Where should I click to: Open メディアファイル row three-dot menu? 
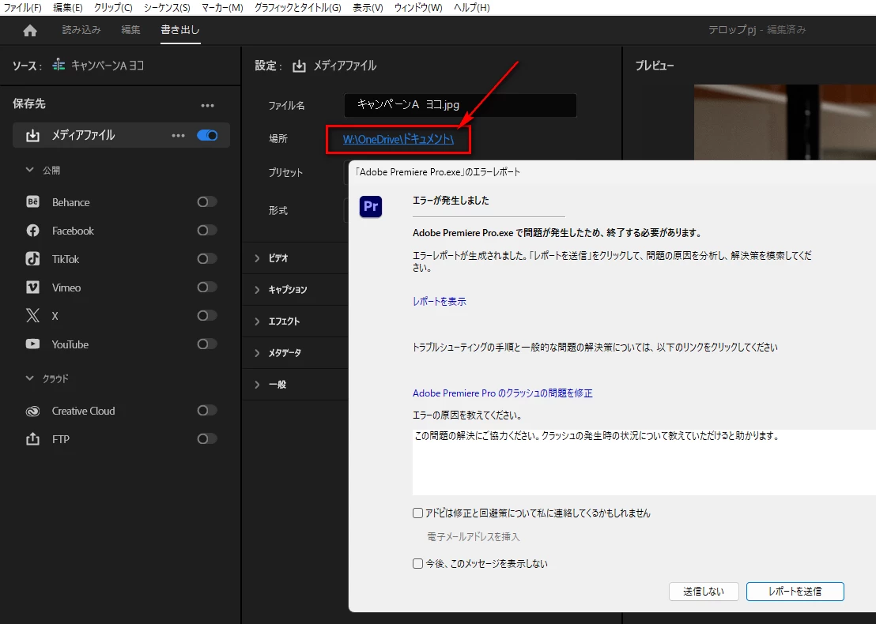pos(178,136)
